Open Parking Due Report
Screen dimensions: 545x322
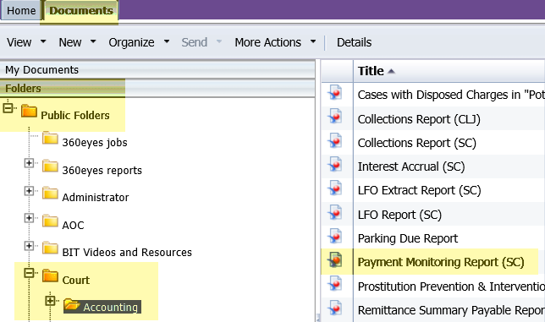pos(408,238)
